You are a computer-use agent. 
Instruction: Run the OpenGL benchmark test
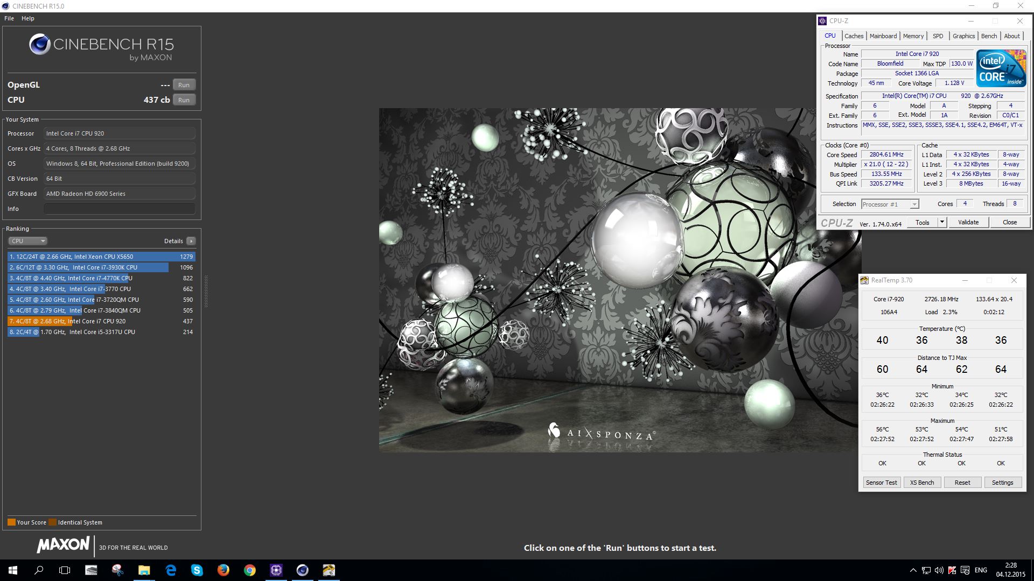184,85
